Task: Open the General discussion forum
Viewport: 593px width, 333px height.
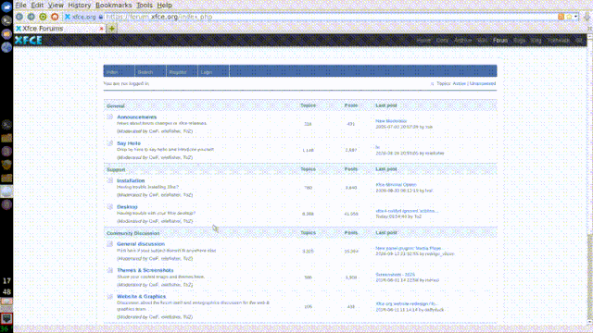Action: click(x=141, y=244)
